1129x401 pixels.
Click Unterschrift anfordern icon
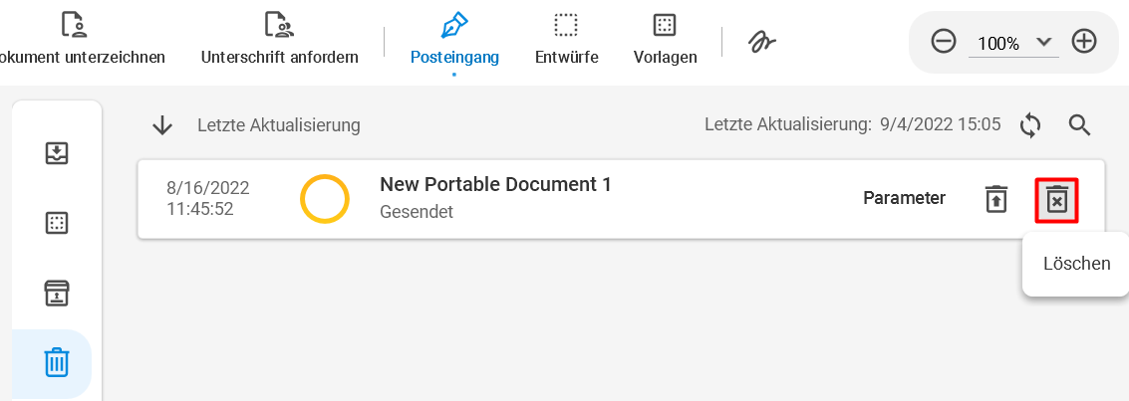tap(279, 25)
